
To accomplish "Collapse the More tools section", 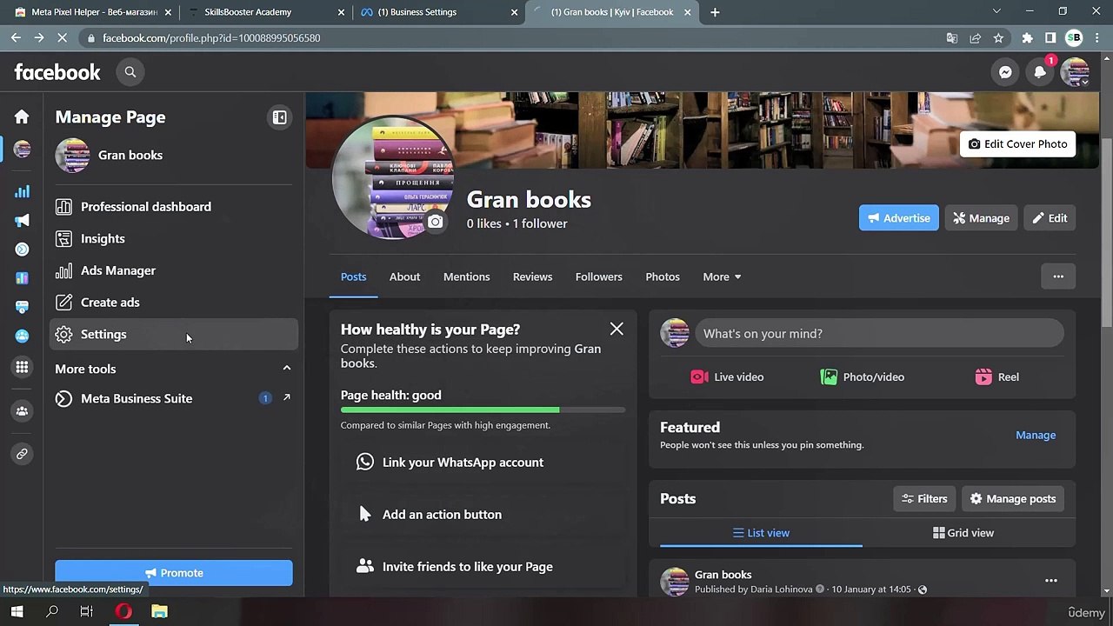I will (286, 369).
